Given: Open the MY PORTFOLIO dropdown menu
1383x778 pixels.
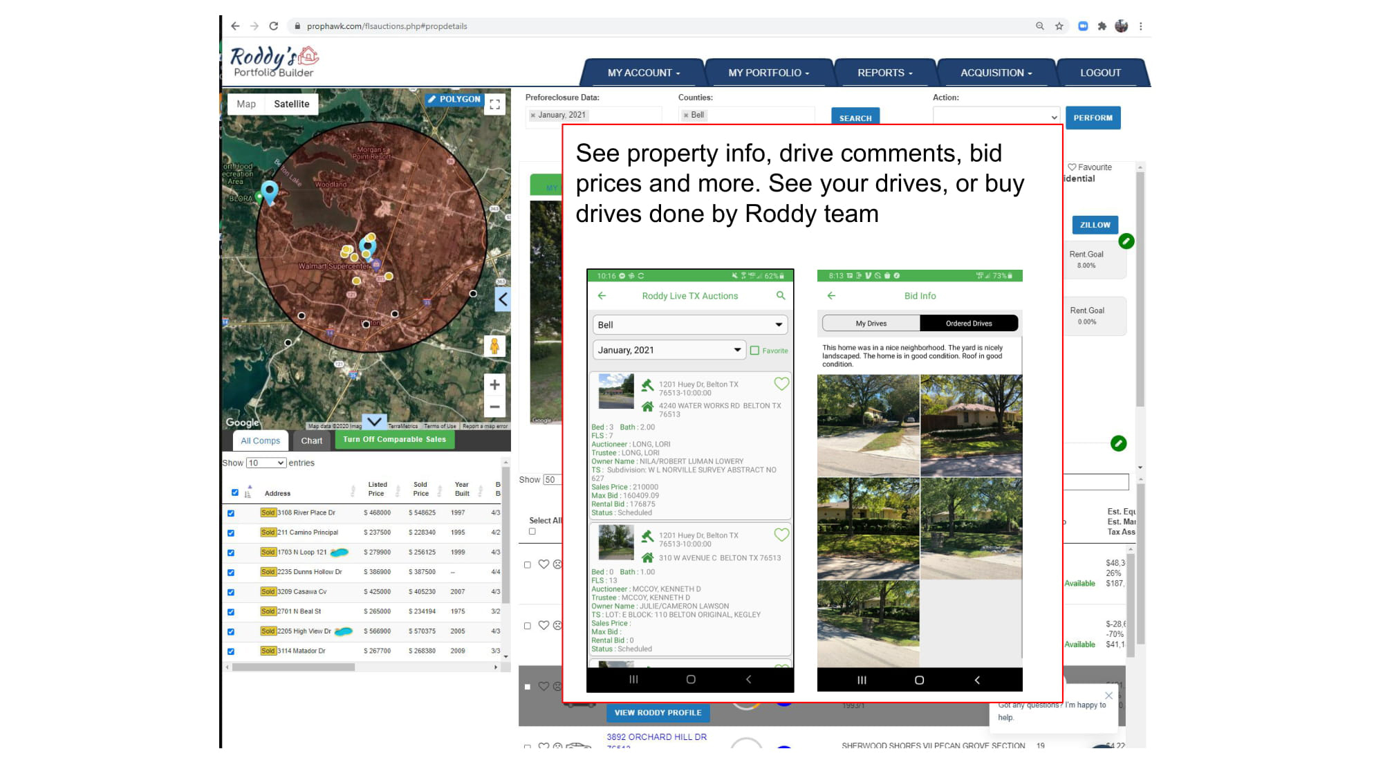Looking at the screenshot, I should coord(768,73).
